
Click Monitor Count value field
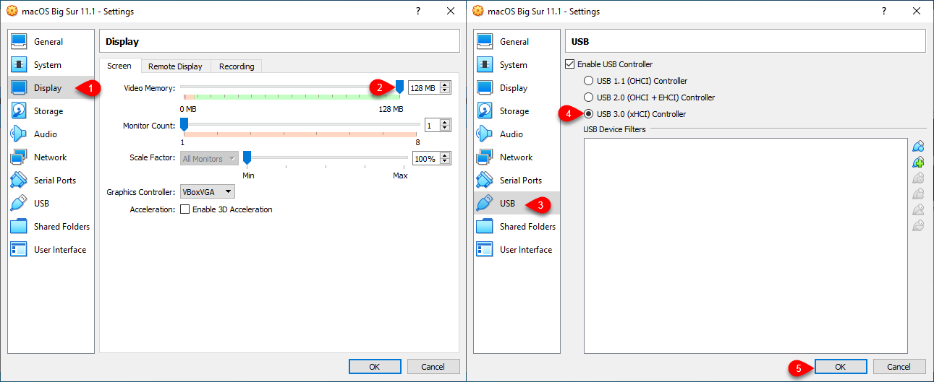[x=432, y=126]
